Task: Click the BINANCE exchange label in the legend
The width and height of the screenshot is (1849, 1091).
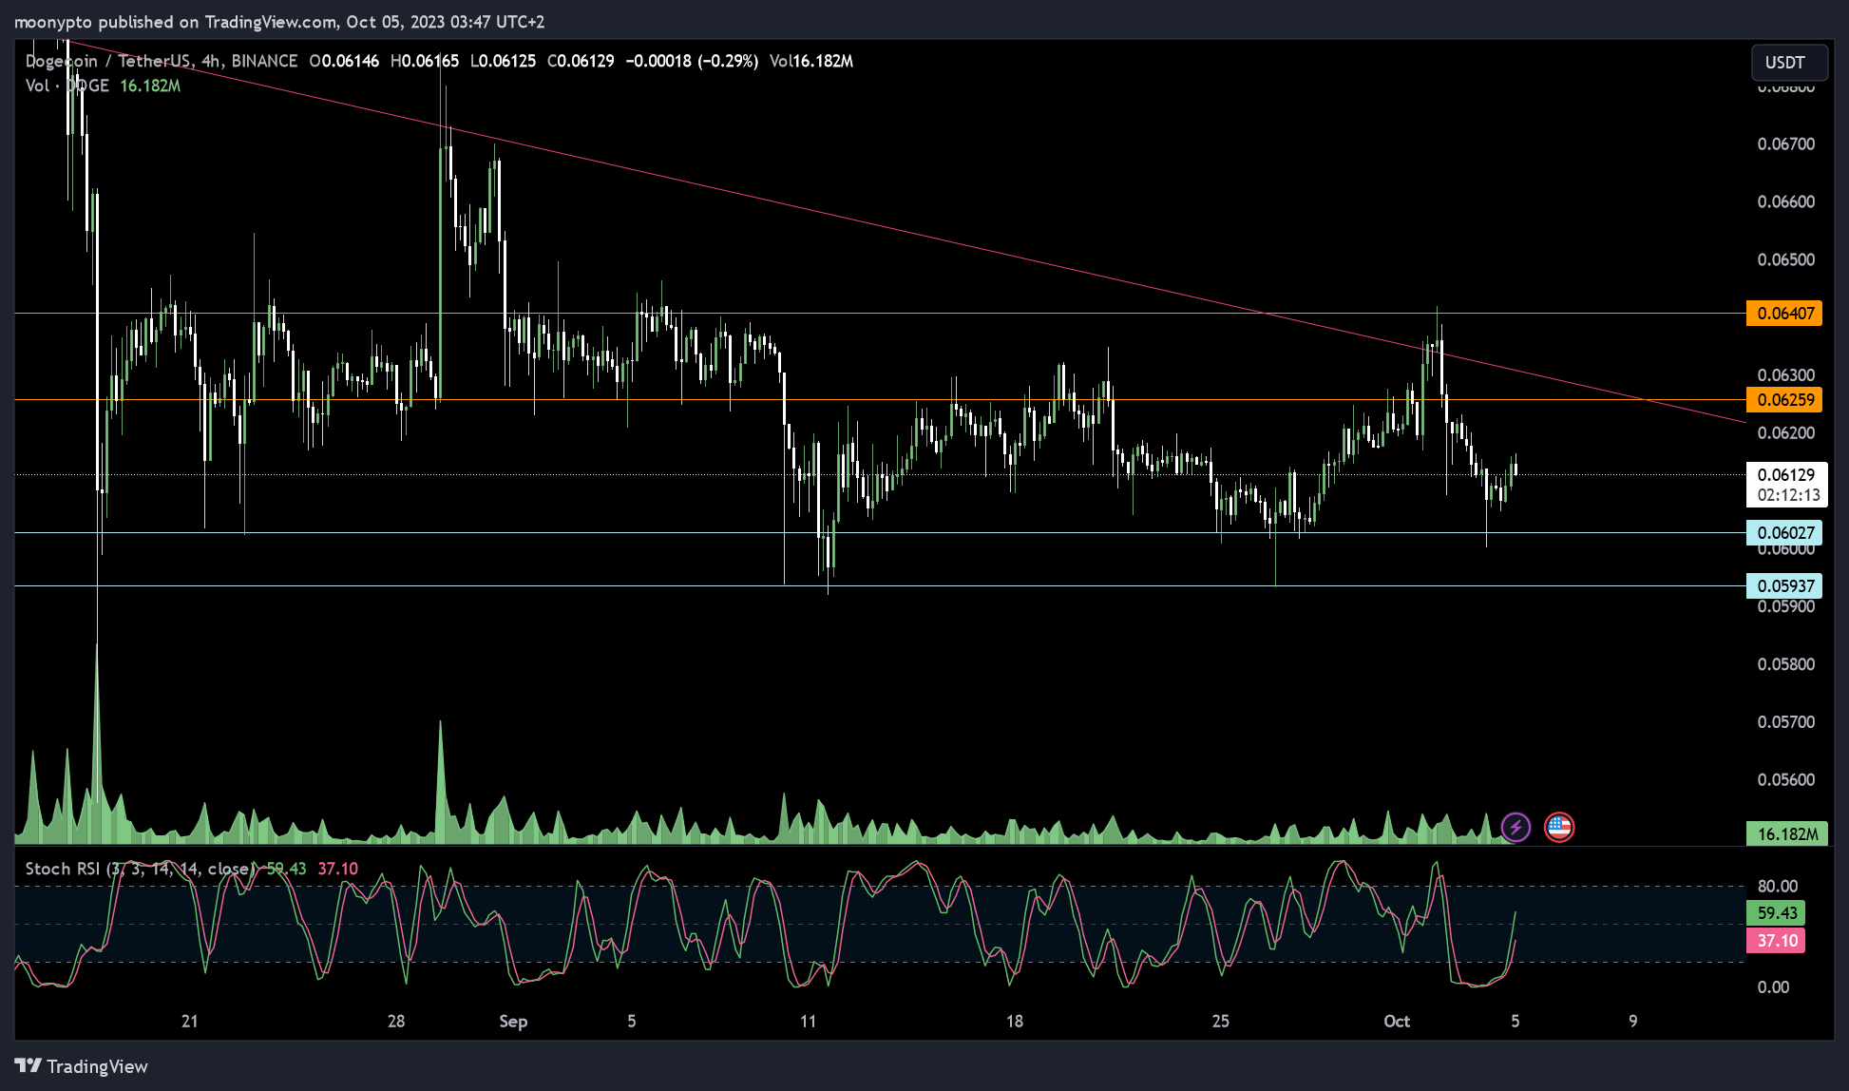Action: [x=264, y=61]
